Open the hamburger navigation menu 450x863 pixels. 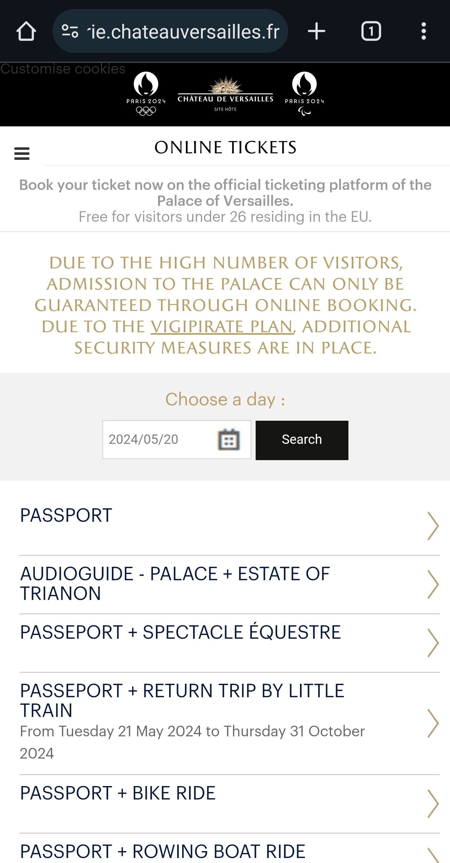point(22,154)
